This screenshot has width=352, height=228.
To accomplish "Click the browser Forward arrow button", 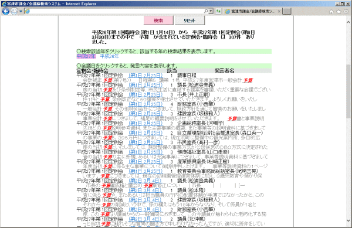I will click(14, 11).
